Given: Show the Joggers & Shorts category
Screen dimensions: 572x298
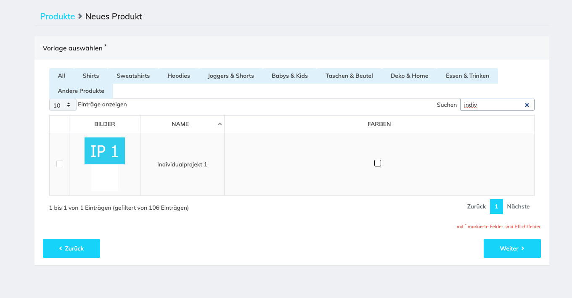Looking at the screenshot, I should click(231, 76).
